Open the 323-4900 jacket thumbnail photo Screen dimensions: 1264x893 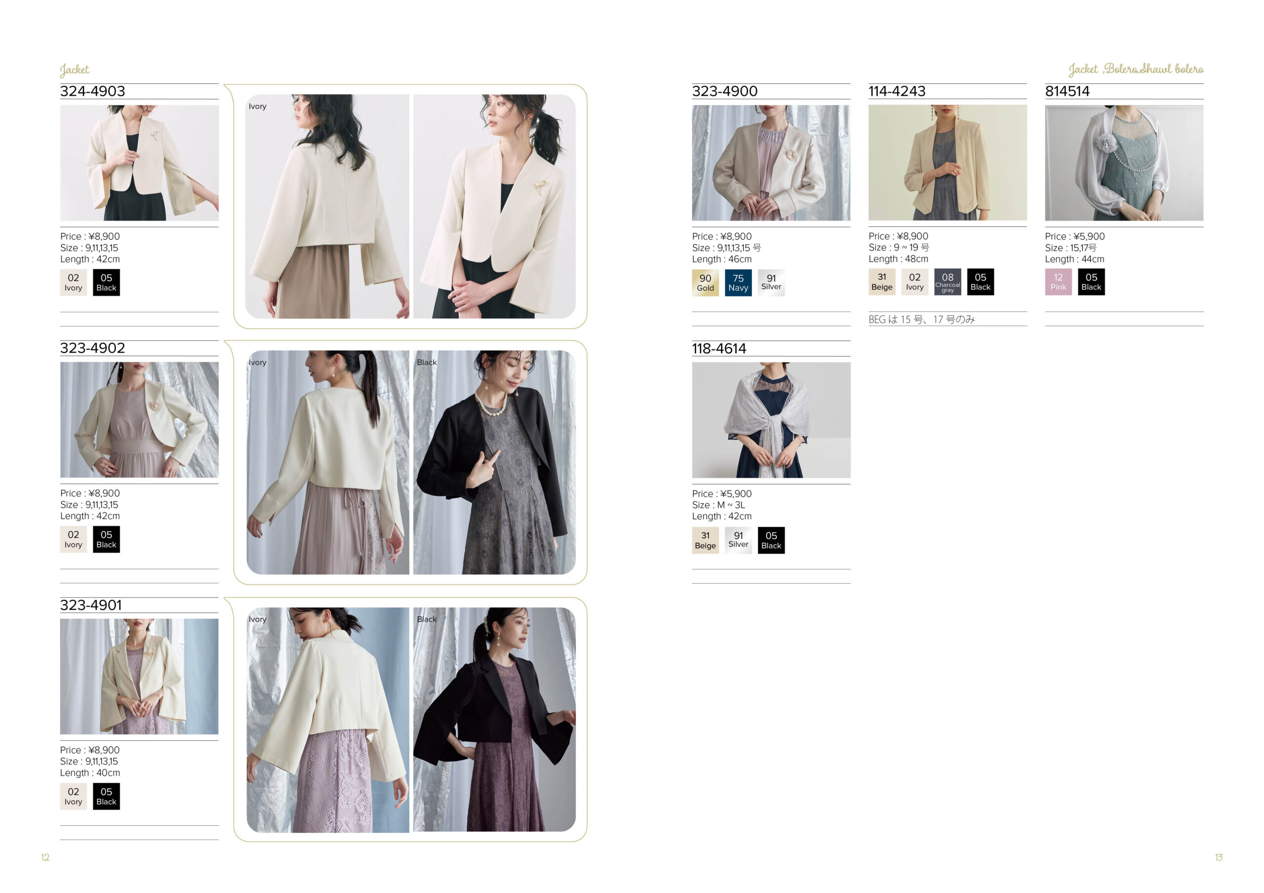(771, 163)
